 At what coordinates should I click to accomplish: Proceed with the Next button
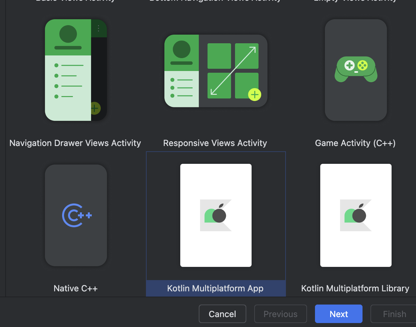(x=339, y=314)
